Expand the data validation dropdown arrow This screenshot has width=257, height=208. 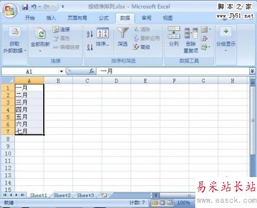click(210, 30)
